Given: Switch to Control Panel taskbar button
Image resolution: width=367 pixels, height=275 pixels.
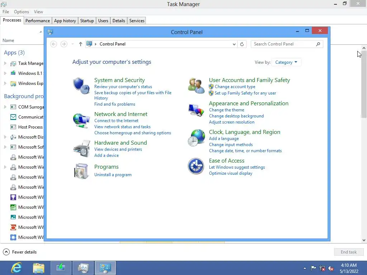Looking at the screenshot, I should (x=105, y=268).
